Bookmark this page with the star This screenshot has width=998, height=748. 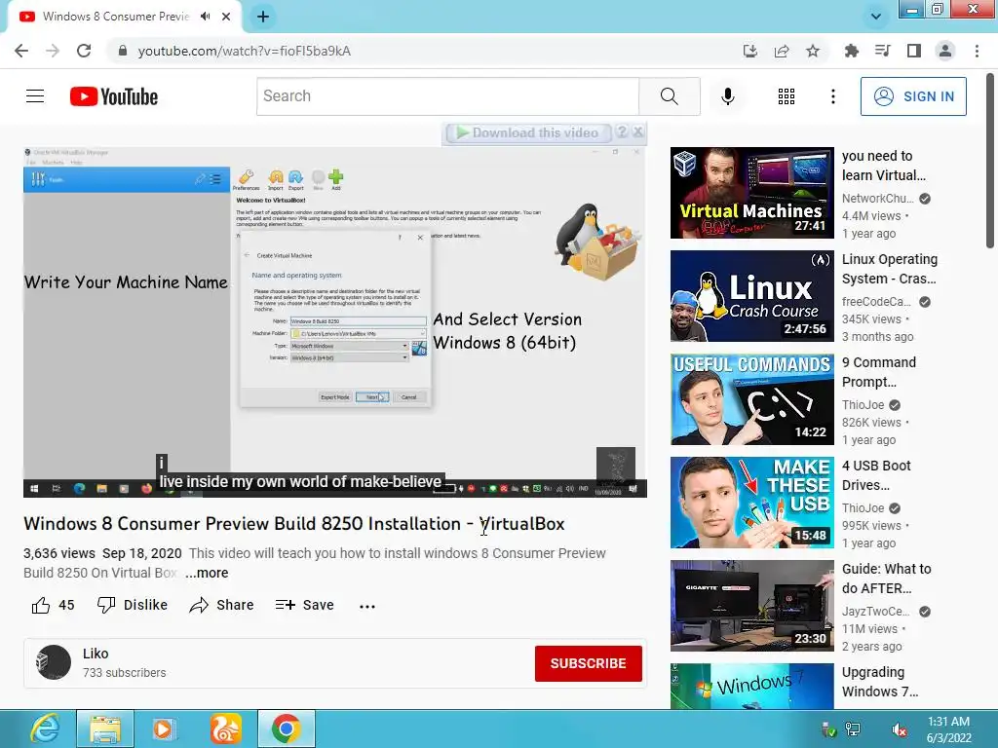tap(813, 51)
